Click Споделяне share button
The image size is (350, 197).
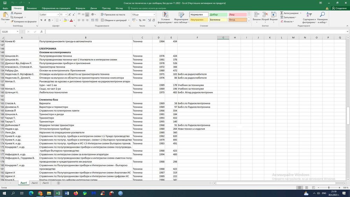(339, 8)
